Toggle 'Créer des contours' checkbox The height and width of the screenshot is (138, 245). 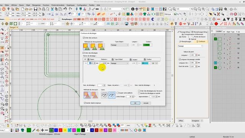click(x=84, y=38)
